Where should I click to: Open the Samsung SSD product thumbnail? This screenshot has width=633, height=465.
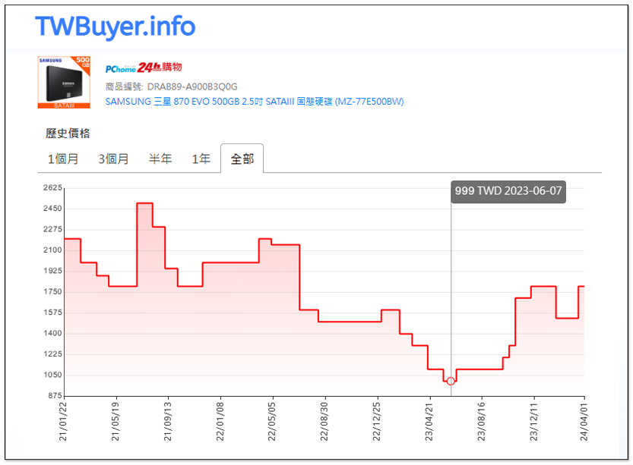[64, 82]
